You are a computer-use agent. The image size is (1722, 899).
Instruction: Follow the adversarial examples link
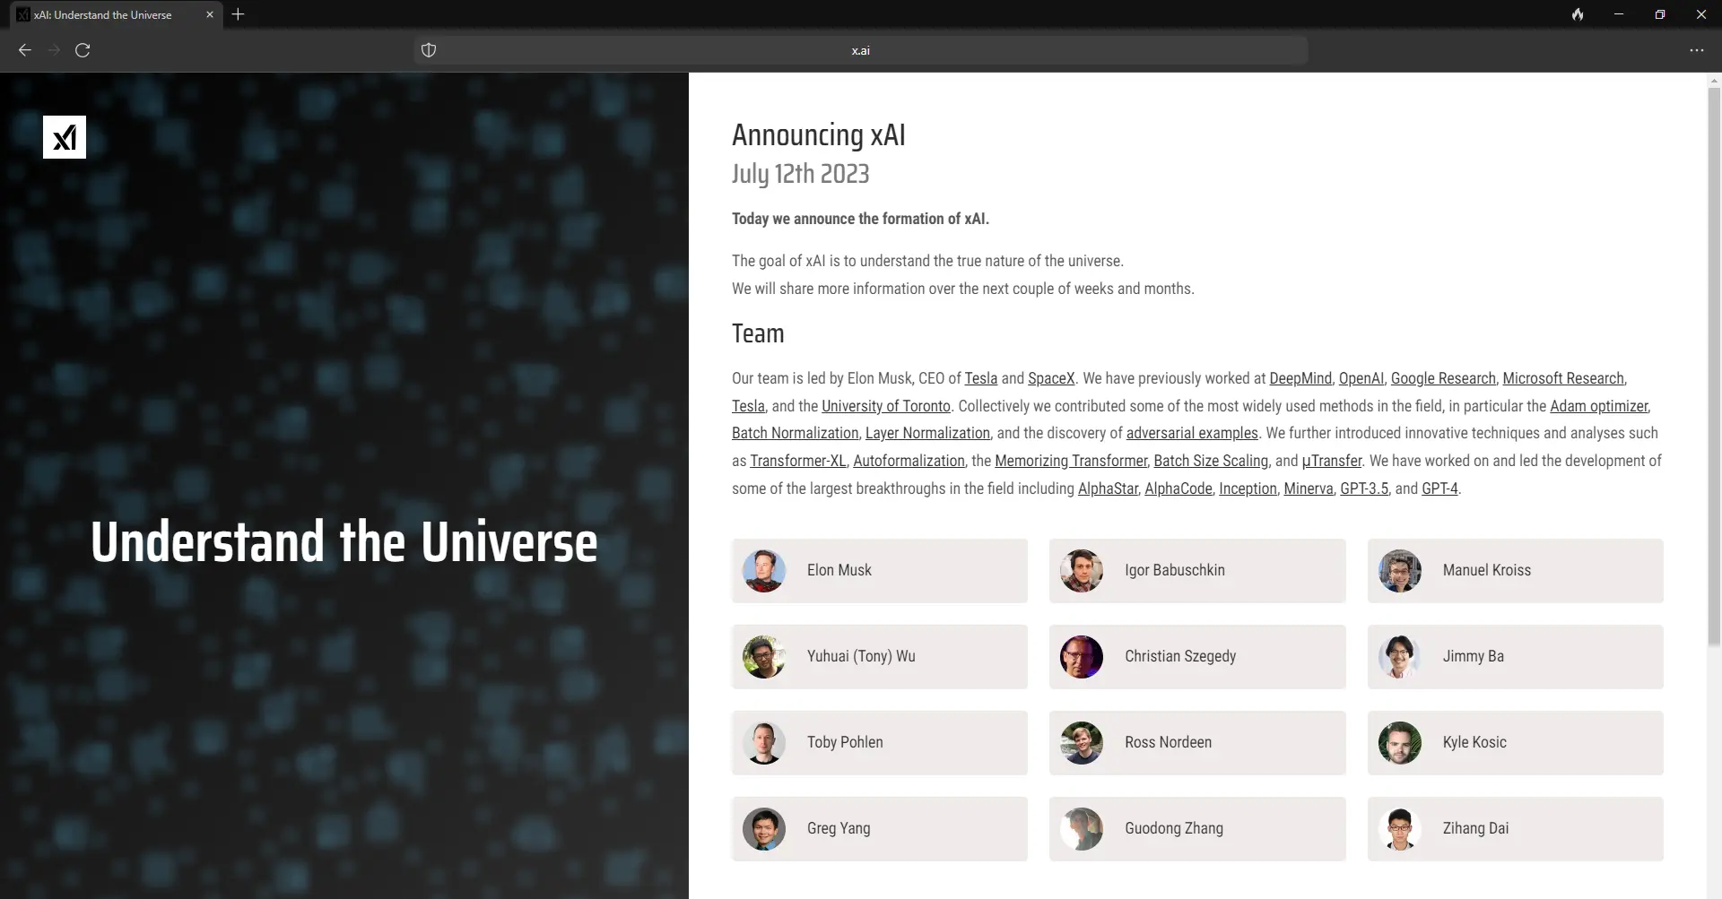click(1192, 433)
